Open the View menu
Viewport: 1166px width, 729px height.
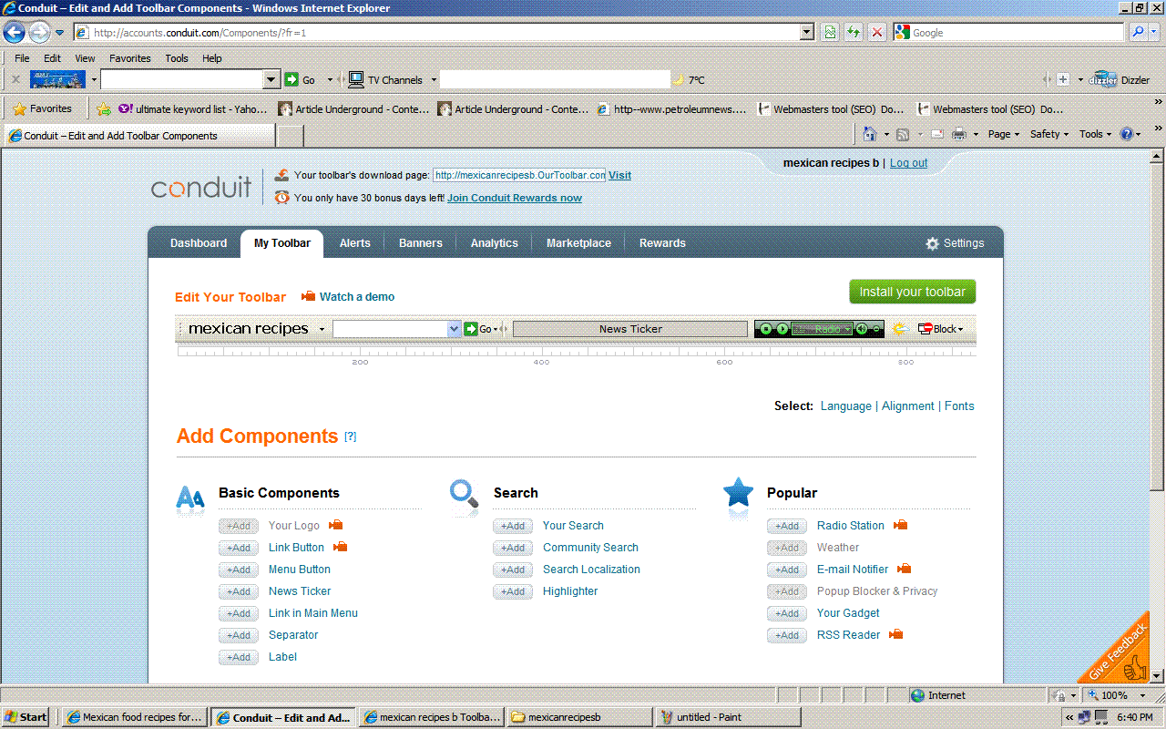coord(85,58)
